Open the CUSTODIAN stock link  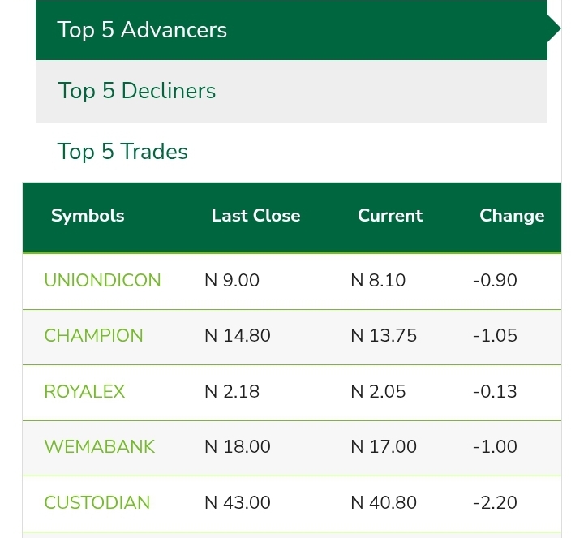97,502
